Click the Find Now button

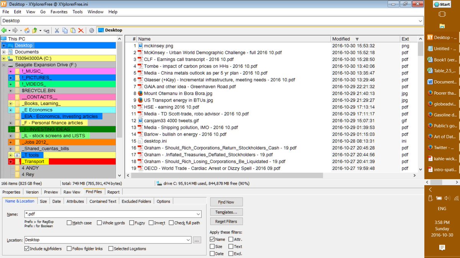click(226, 202)
